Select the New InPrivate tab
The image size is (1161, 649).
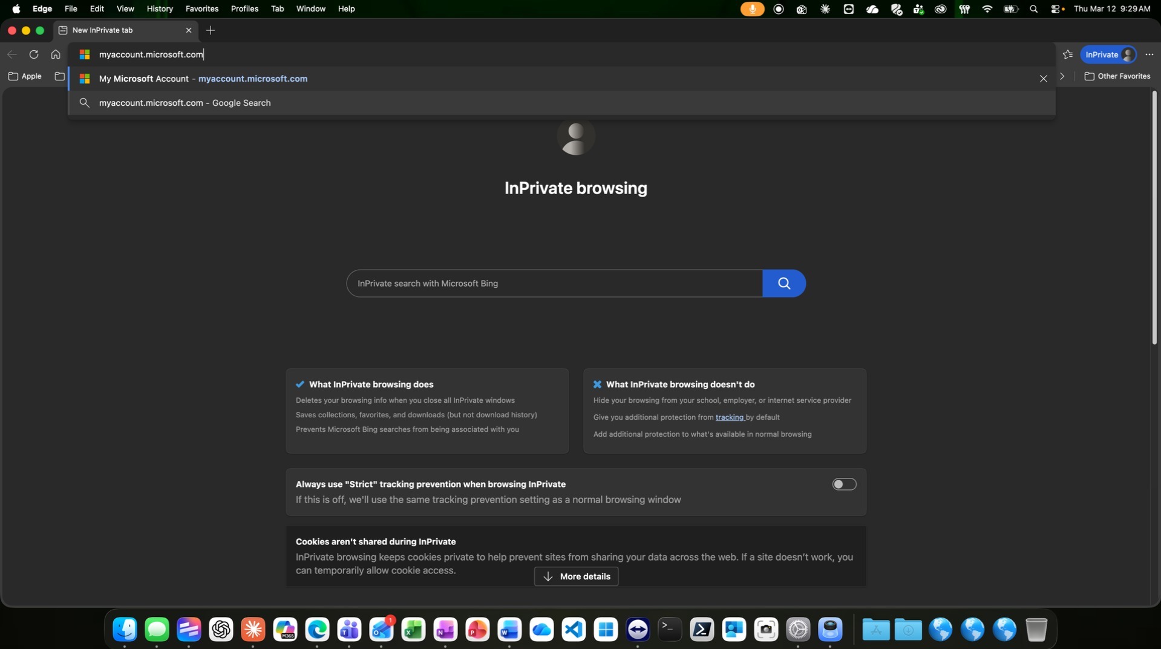(x=126, y=30)
